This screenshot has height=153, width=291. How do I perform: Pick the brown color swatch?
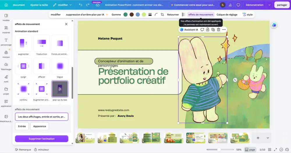tap(132, 15)
